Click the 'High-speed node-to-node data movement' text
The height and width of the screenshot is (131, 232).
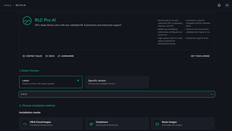click(x=170, y=41)
